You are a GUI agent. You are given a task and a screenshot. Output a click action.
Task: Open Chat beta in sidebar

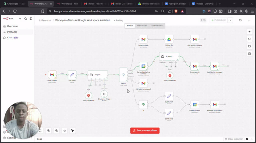tap(17, 38)
